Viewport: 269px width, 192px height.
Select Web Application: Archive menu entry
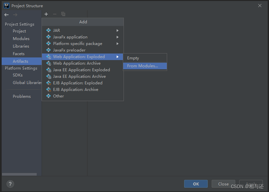pyautogui.click(x=83, y=63)
